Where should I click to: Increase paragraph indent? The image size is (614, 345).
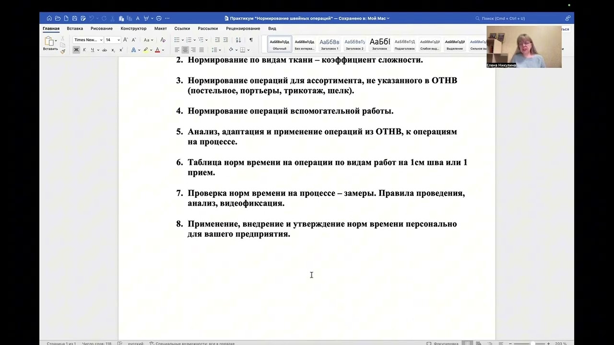click(225, 40)
